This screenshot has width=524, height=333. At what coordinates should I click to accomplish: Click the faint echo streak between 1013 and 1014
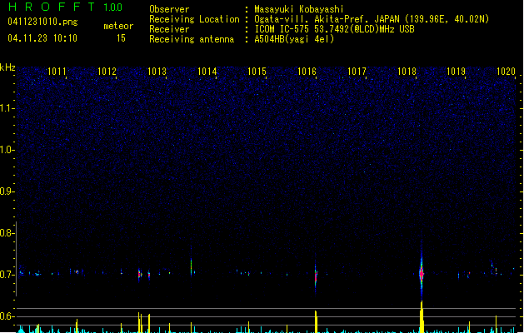pyautogui.click(x=191, y=266)
